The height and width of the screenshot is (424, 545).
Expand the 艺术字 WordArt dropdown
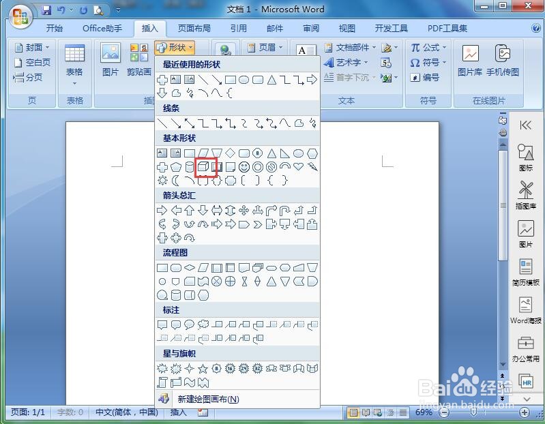346,63
